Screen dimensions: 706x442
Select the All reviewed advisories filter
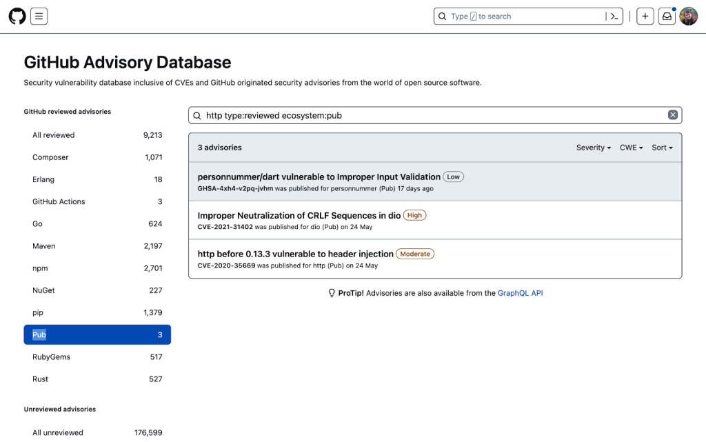(x=53, y=134)
